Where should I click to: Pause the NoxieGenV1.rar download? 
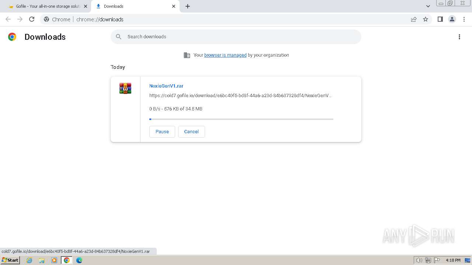point(162,132)
